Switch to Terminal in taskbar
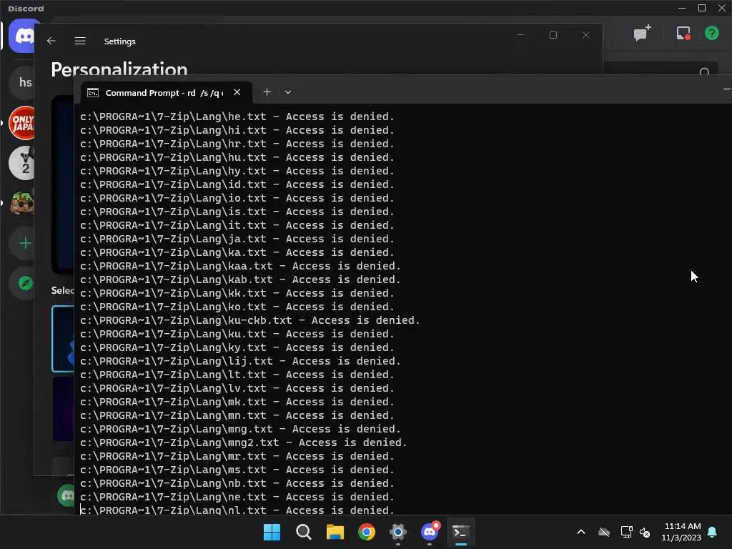 tap(461, 532)
